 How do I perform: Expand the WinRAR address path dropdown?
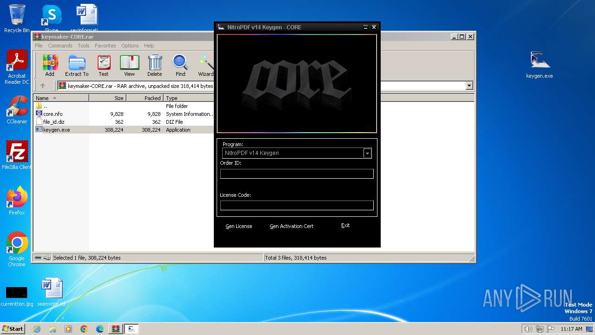click(x=469, y=86)
